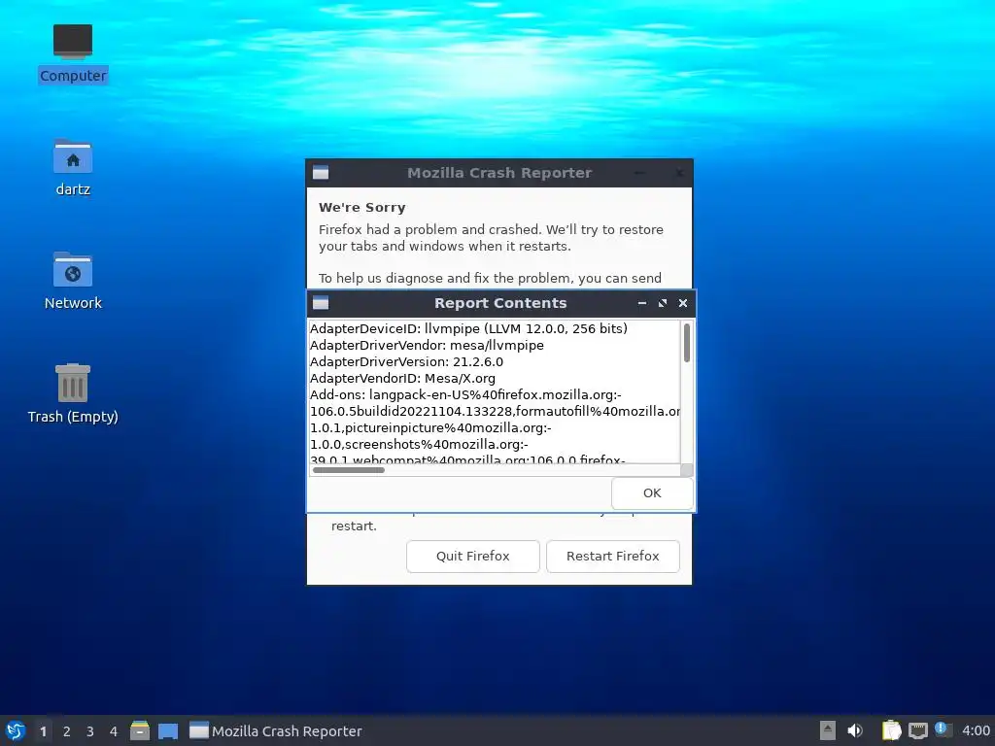The width and height of the screenshot is (995, 746).
Task: Open the network connection tray icon
Action: [917, 730]
